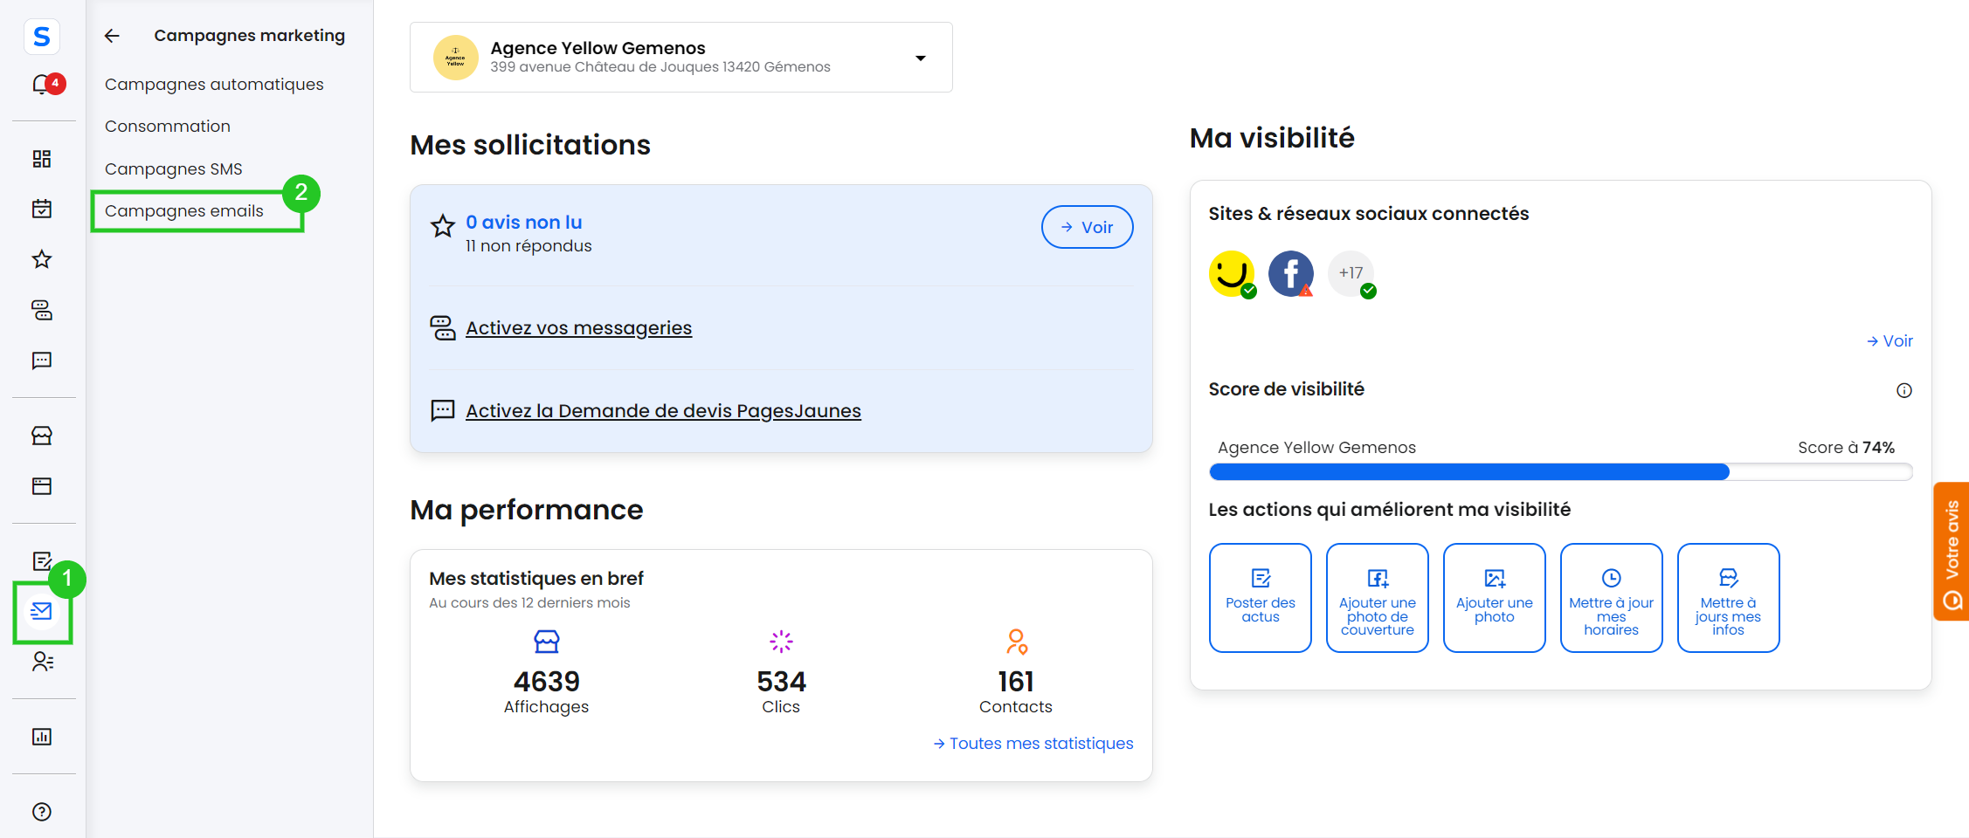Click the Facebook connected network icon
The width and height of the screenshot is (1969, 838).
coord(1291,274)
